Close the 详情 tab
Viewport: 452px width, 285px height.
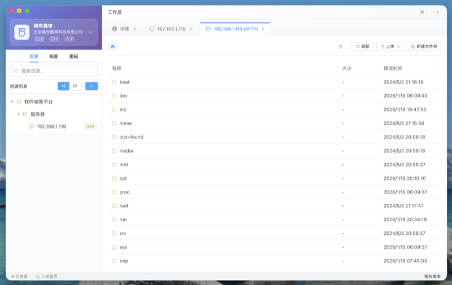pos(134,29)
